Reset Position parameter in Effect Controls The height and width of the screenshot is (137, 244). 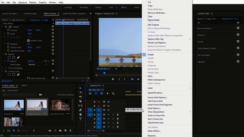(53, 30)
